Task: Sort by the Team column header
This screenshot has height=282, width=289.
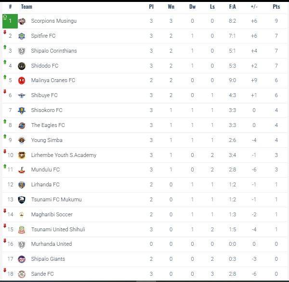Action: pos(27,7)
